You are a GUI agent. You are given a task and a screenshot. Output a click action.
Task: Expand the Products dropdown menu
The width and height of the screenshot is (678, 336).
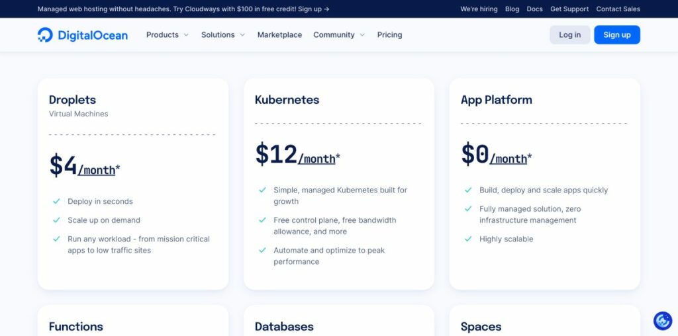click(168, 35)
